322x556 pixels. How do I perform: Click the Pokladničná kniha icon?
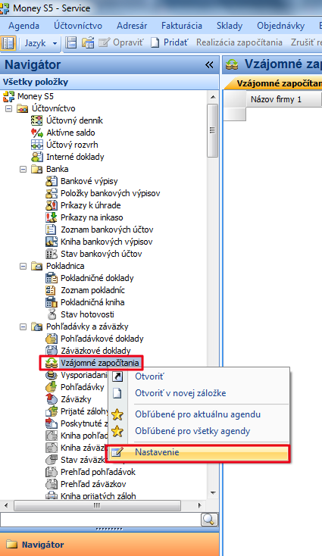(x=52, y=302)
